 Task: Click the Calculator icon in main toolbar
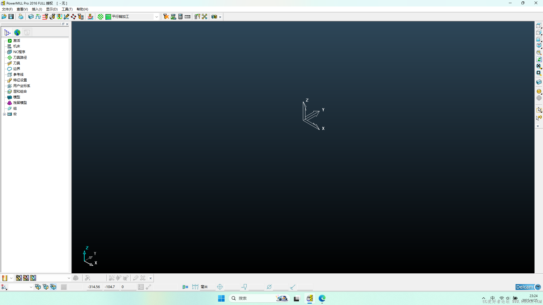180,17
